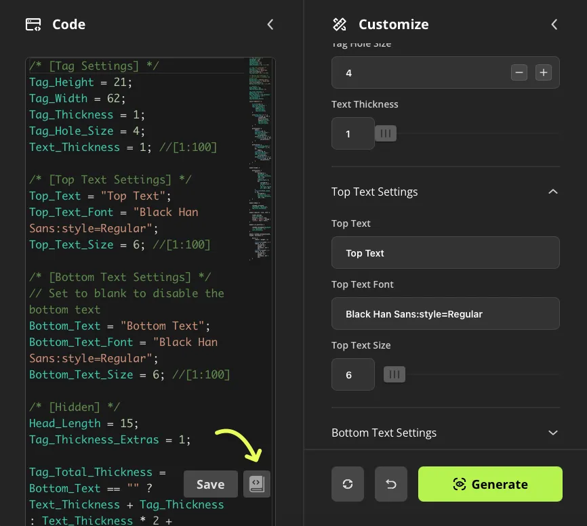Click the Text Thickness number field
This screenshot has height=526, width=587.
tap(352, 133)
